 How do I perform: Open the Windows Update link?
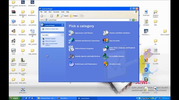pos(50,39)
